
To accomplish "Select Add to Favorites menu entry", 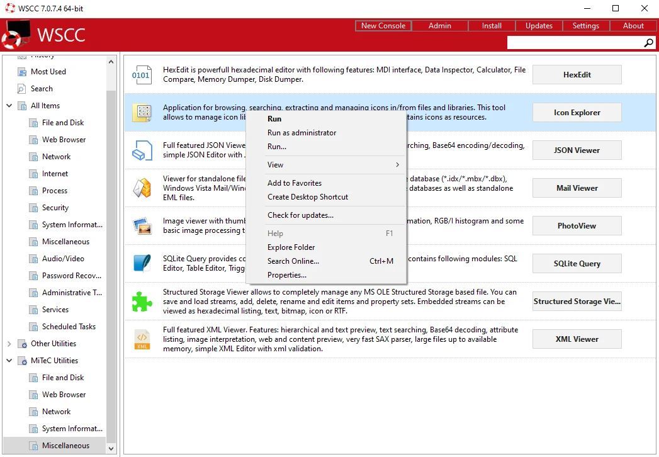I will point(294,183).
